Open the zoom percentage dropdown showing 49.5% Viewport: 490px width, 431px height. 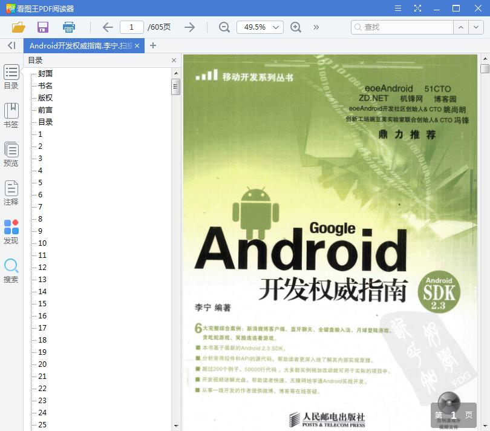pos(260,27)
